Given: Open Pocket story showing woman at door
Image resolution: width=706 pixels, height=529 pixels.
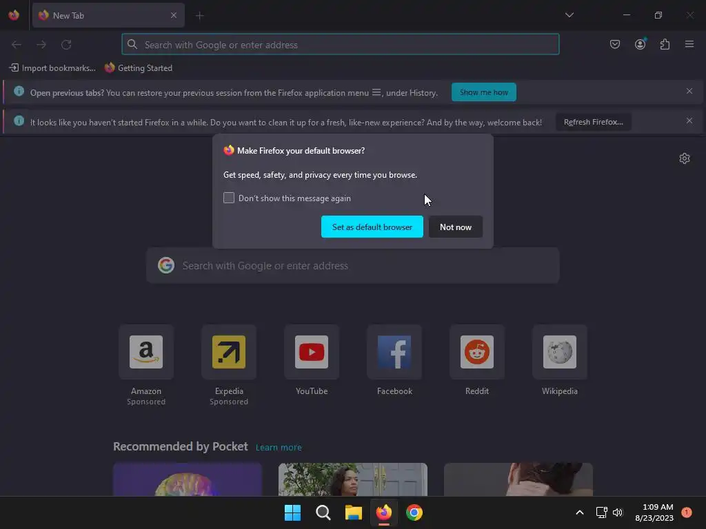Looking at the screenshot, I should [353, 479].
